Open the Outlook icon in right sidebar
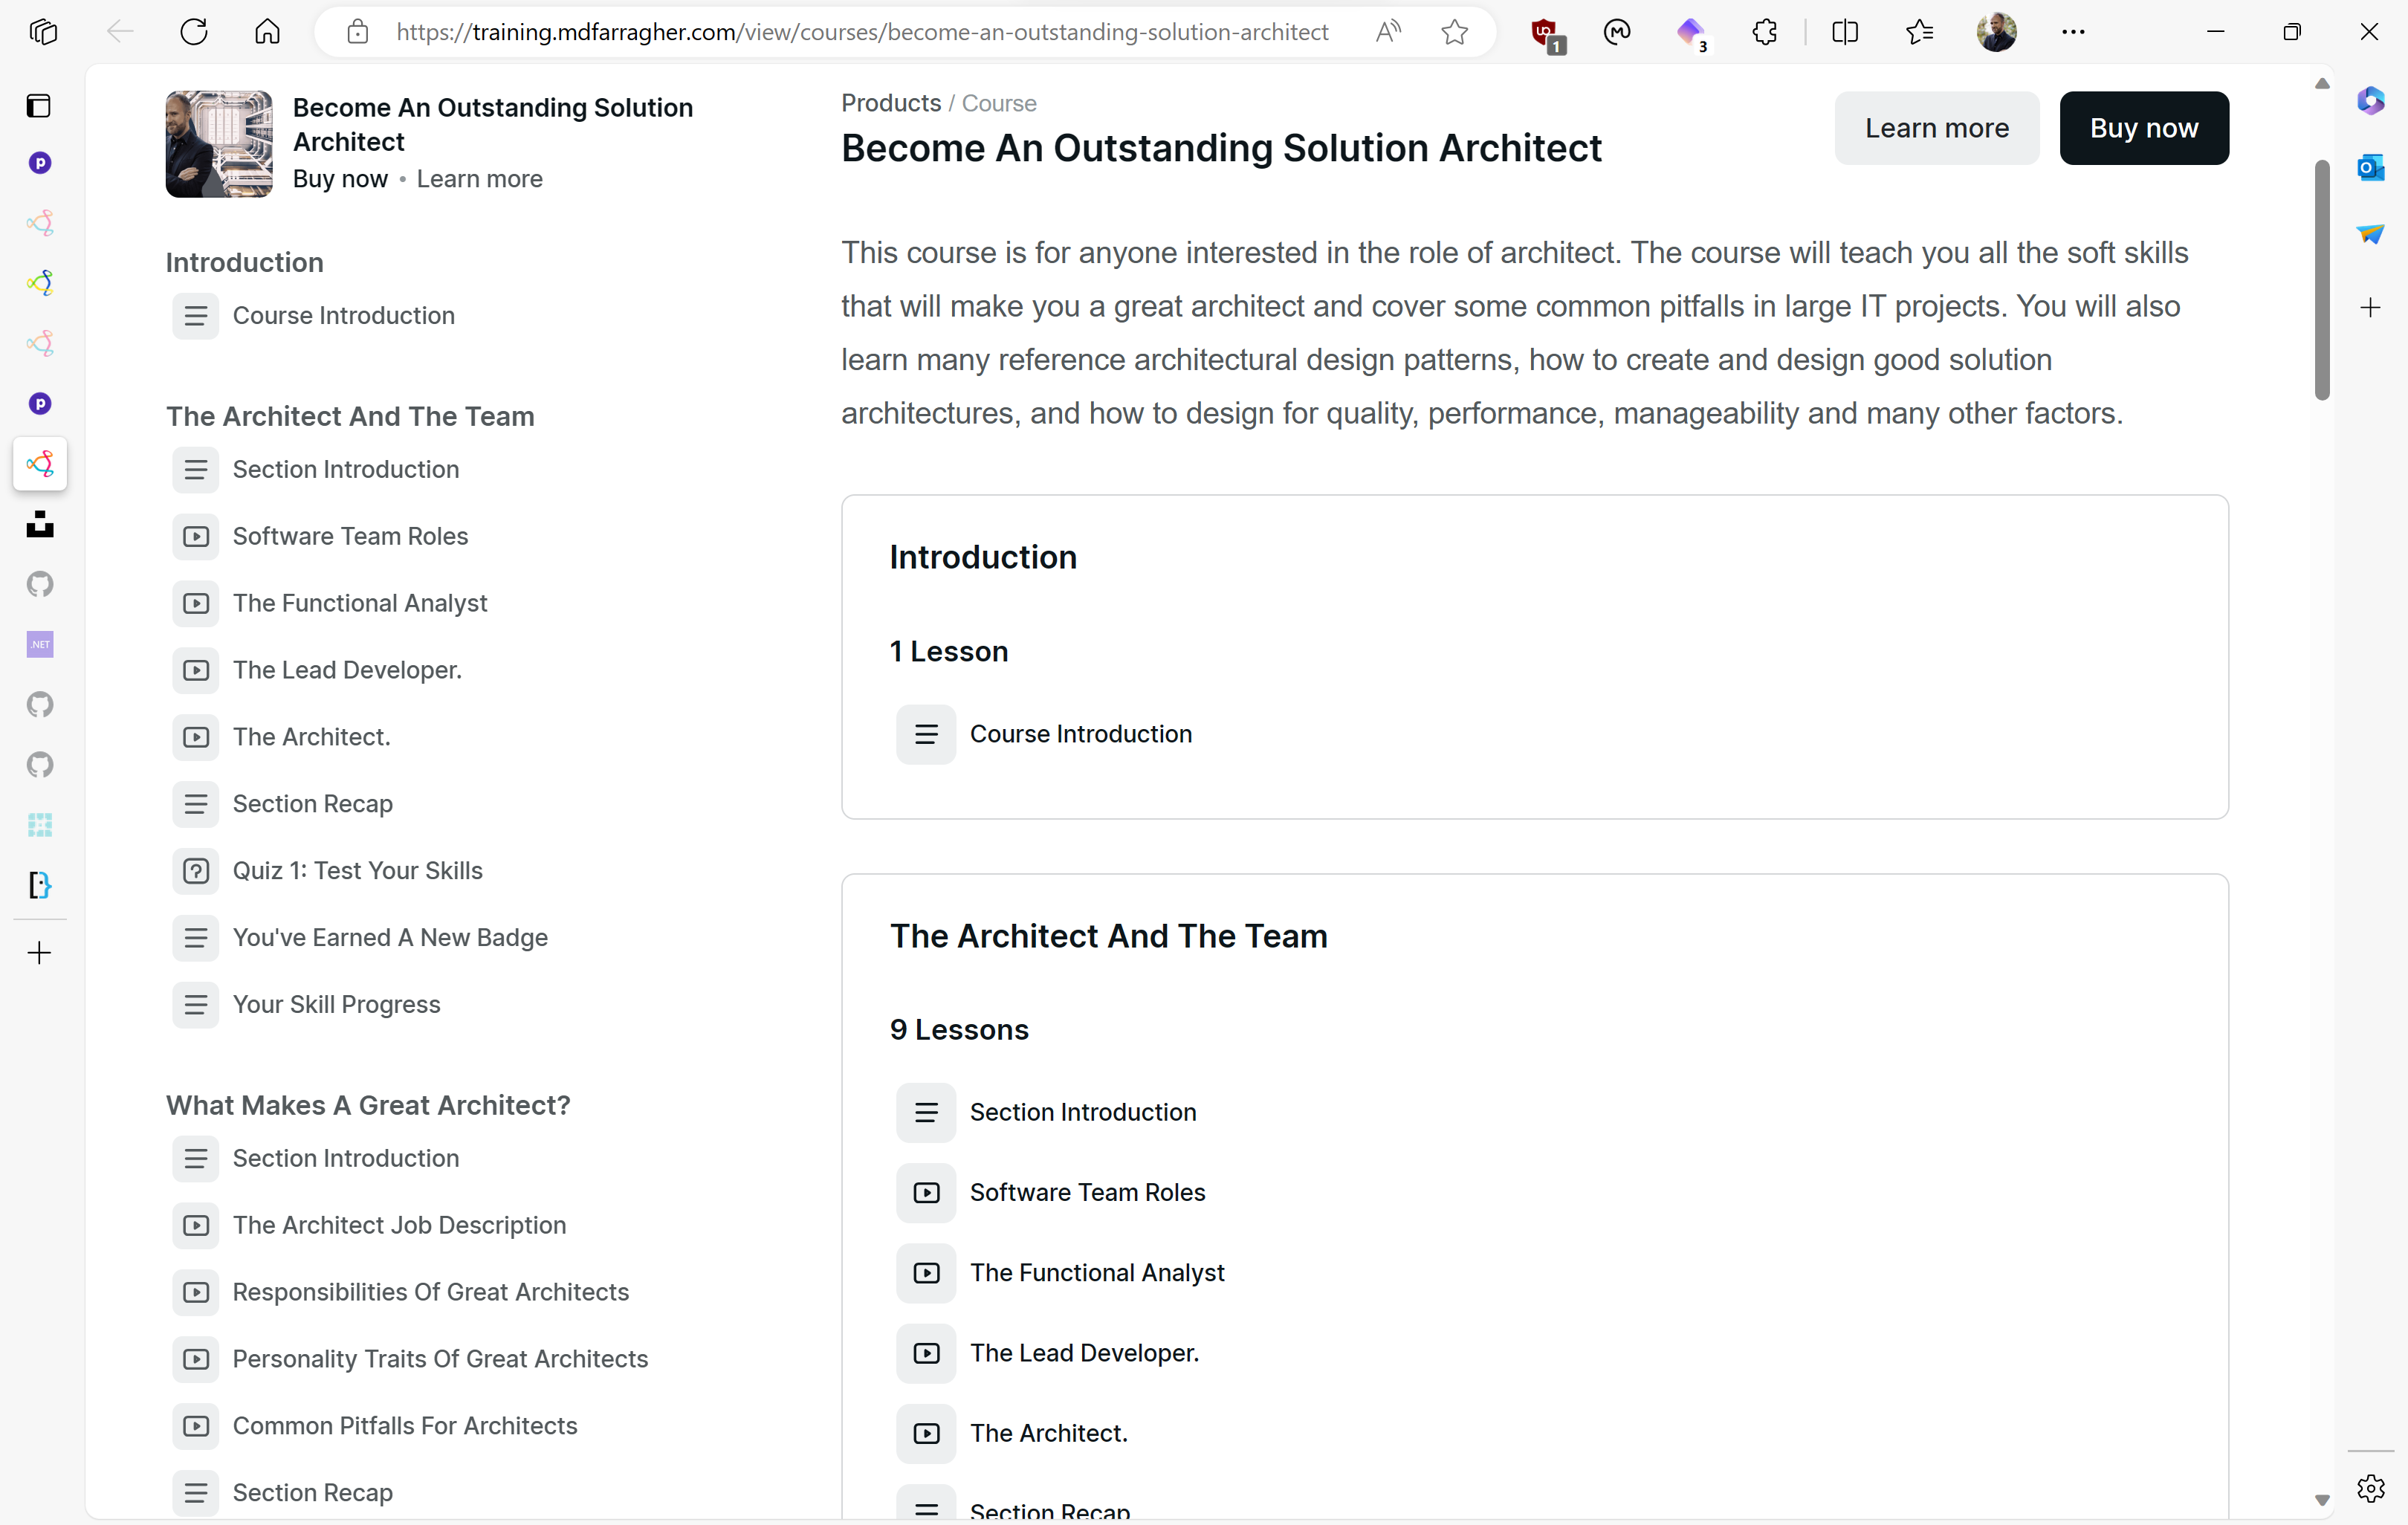Image resolution: width=2408 pixels, height=1525 pixels. tap(2370, 167)
